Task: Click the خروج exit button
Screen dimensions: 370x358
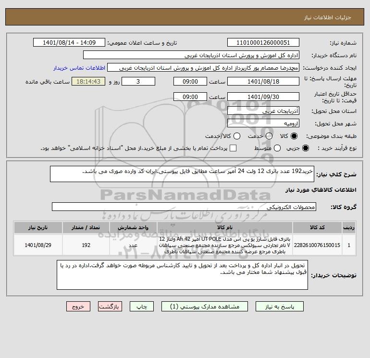Action: pyautogui.click(x=78, y=307)
